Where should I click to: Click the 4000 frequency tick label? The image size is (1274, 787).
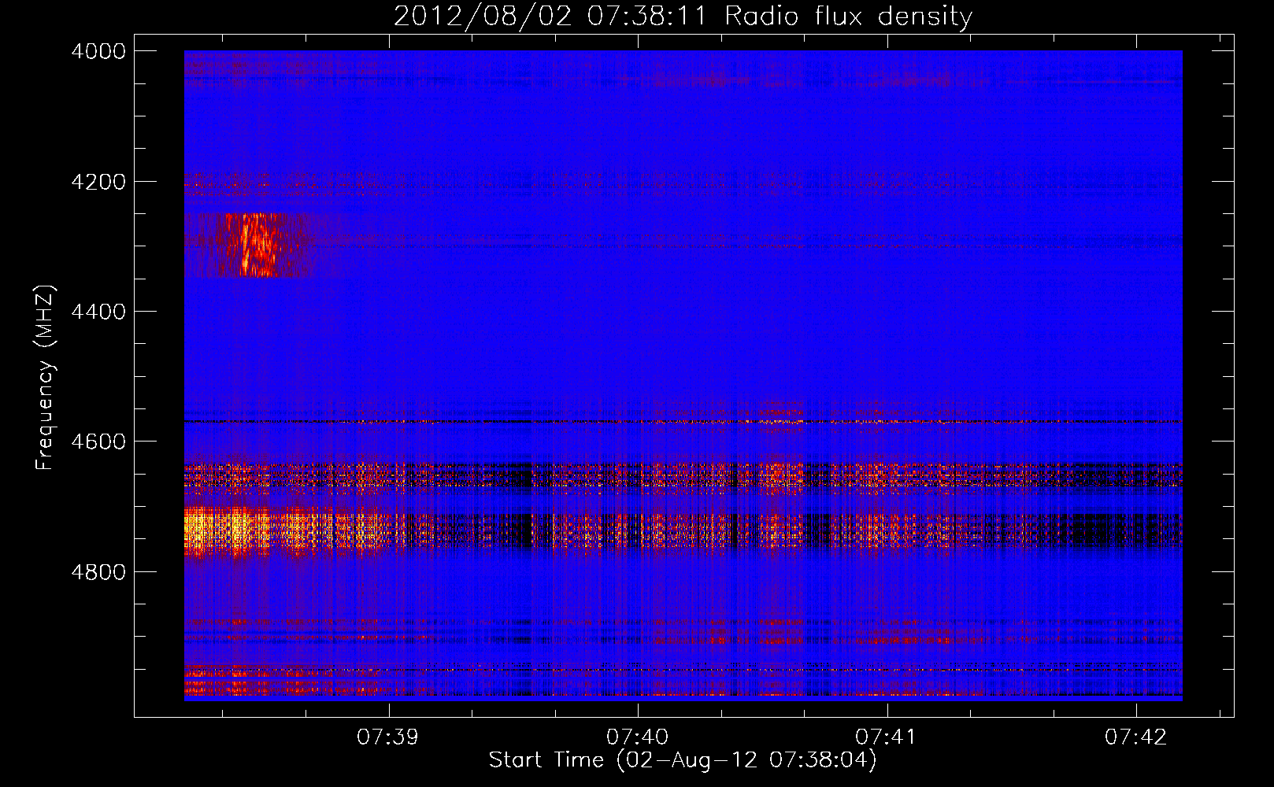pos(98,51)
